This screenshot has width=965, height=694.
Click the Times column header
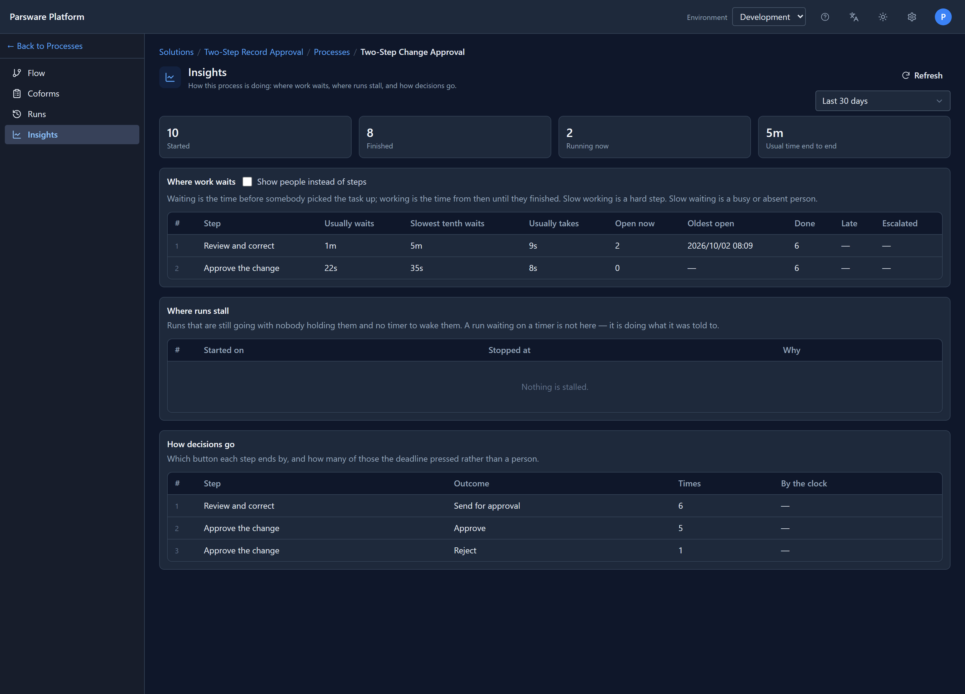(x=689, y=484)
